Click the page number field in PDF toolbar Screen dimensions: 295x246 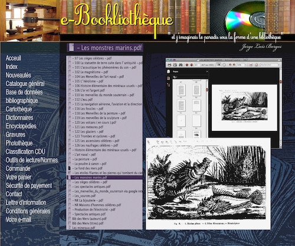[197, 65]
